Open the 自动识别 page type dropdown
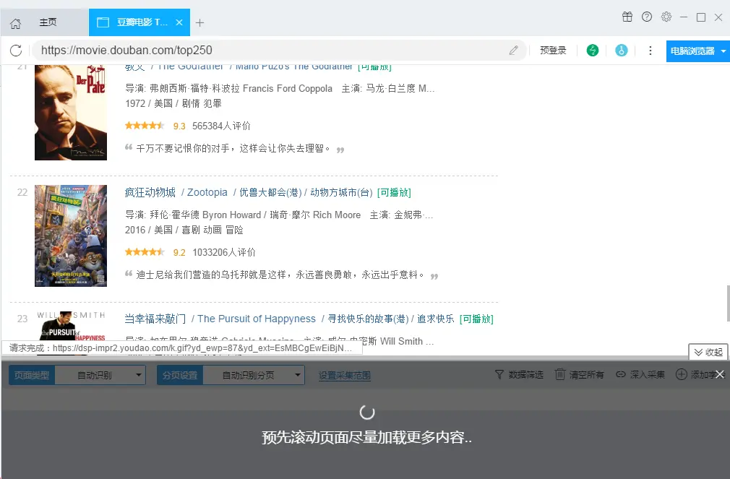 (100, 375)
